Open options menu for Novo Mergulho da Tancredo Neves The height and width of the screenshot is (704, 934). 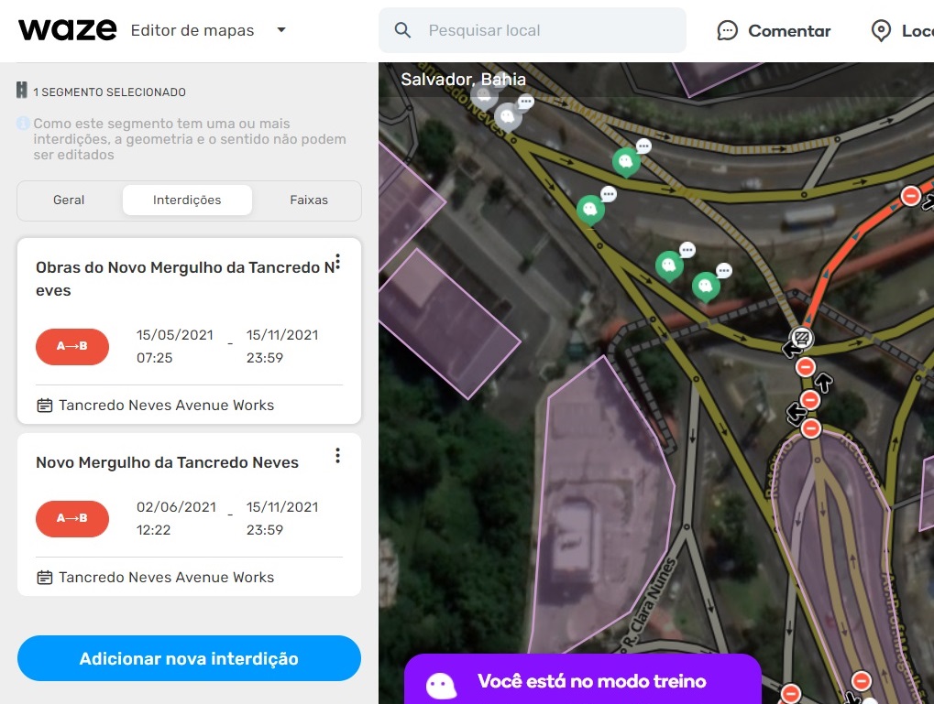coord(337,455)
